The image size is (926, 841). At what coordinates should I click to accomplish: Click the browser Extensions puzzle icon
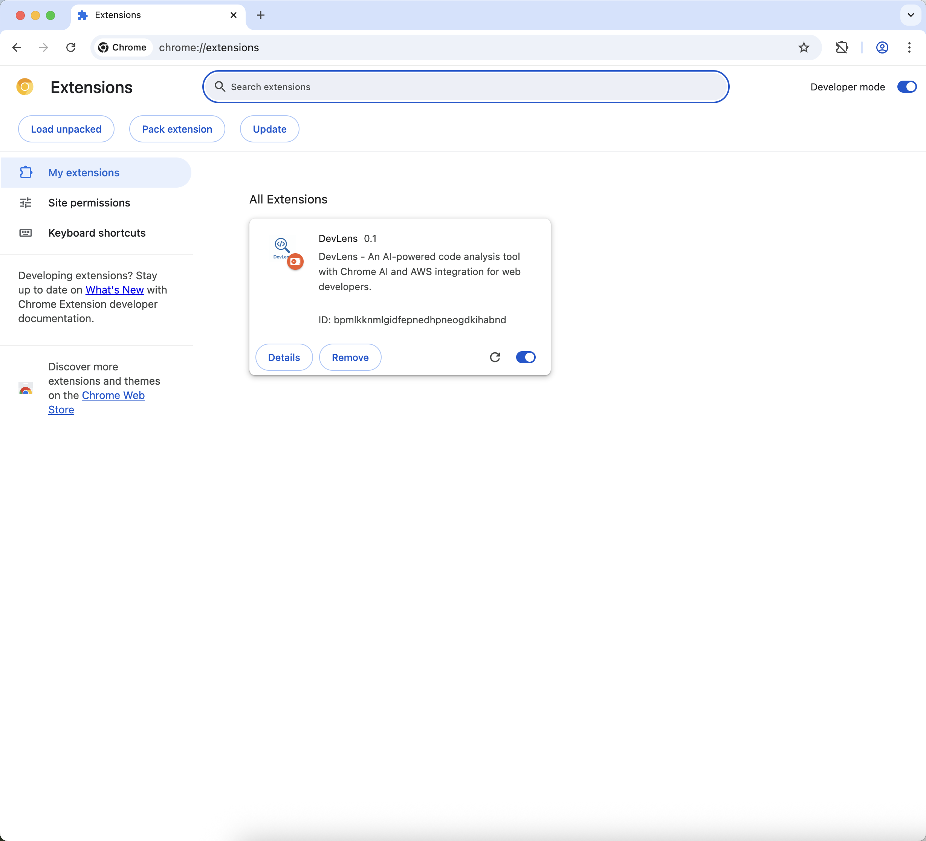[842, 47]
